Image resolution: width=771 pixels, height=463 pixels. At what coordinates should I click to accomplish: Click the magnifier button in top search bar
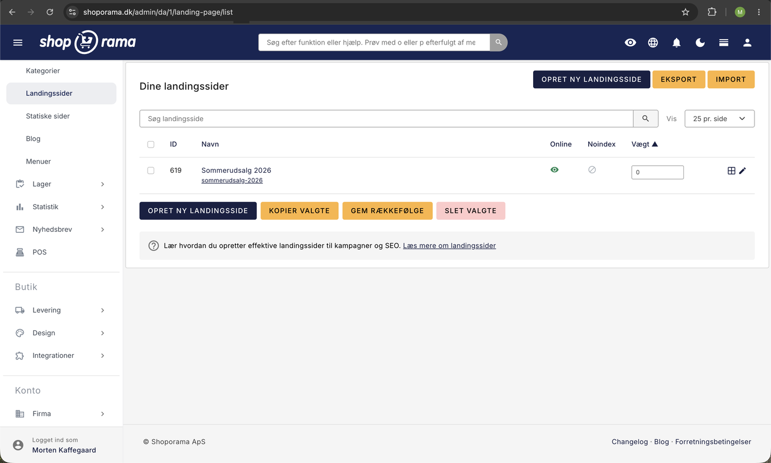(x=498, y=42)
